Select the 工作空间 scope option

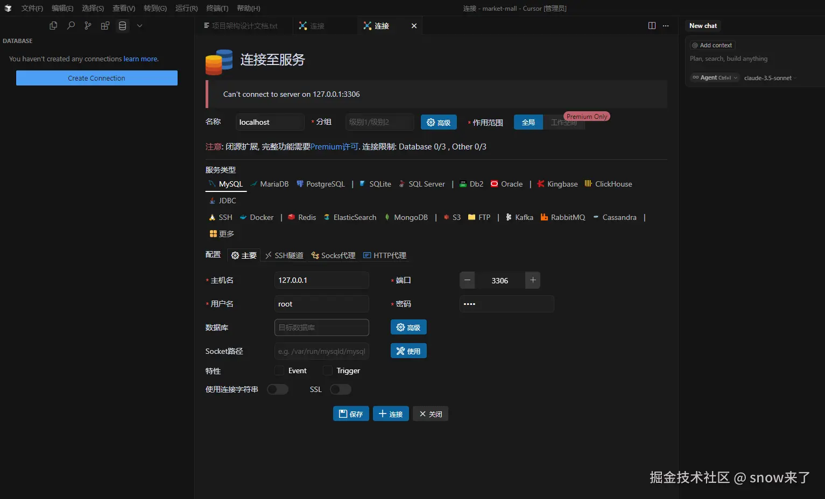[563, 123]
